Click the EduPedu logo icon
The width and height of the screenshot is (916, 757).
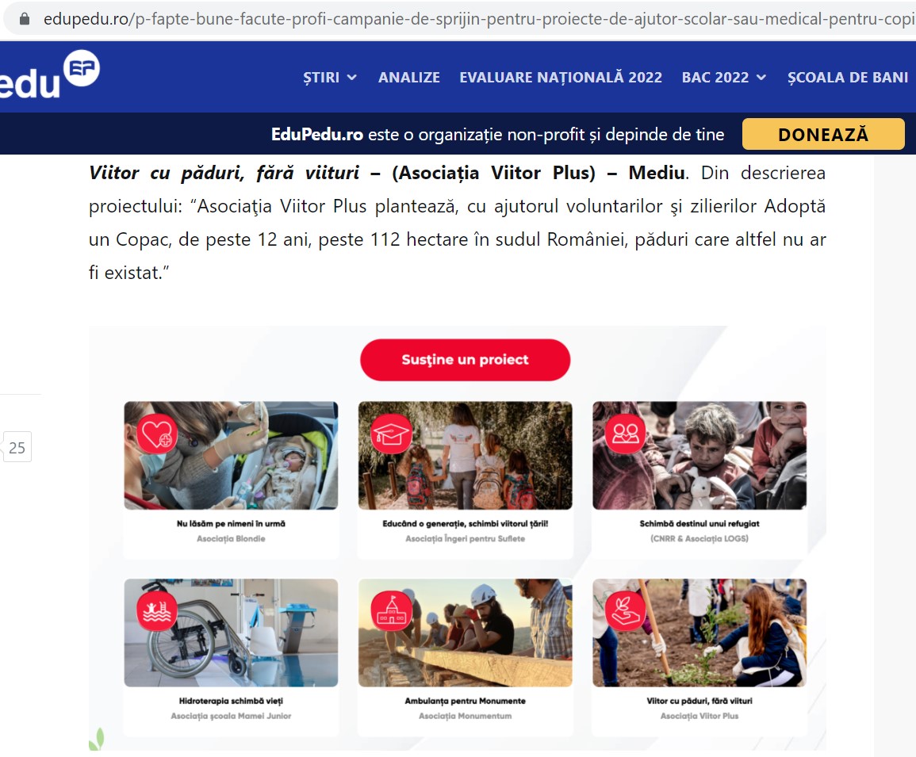(81, 68)
